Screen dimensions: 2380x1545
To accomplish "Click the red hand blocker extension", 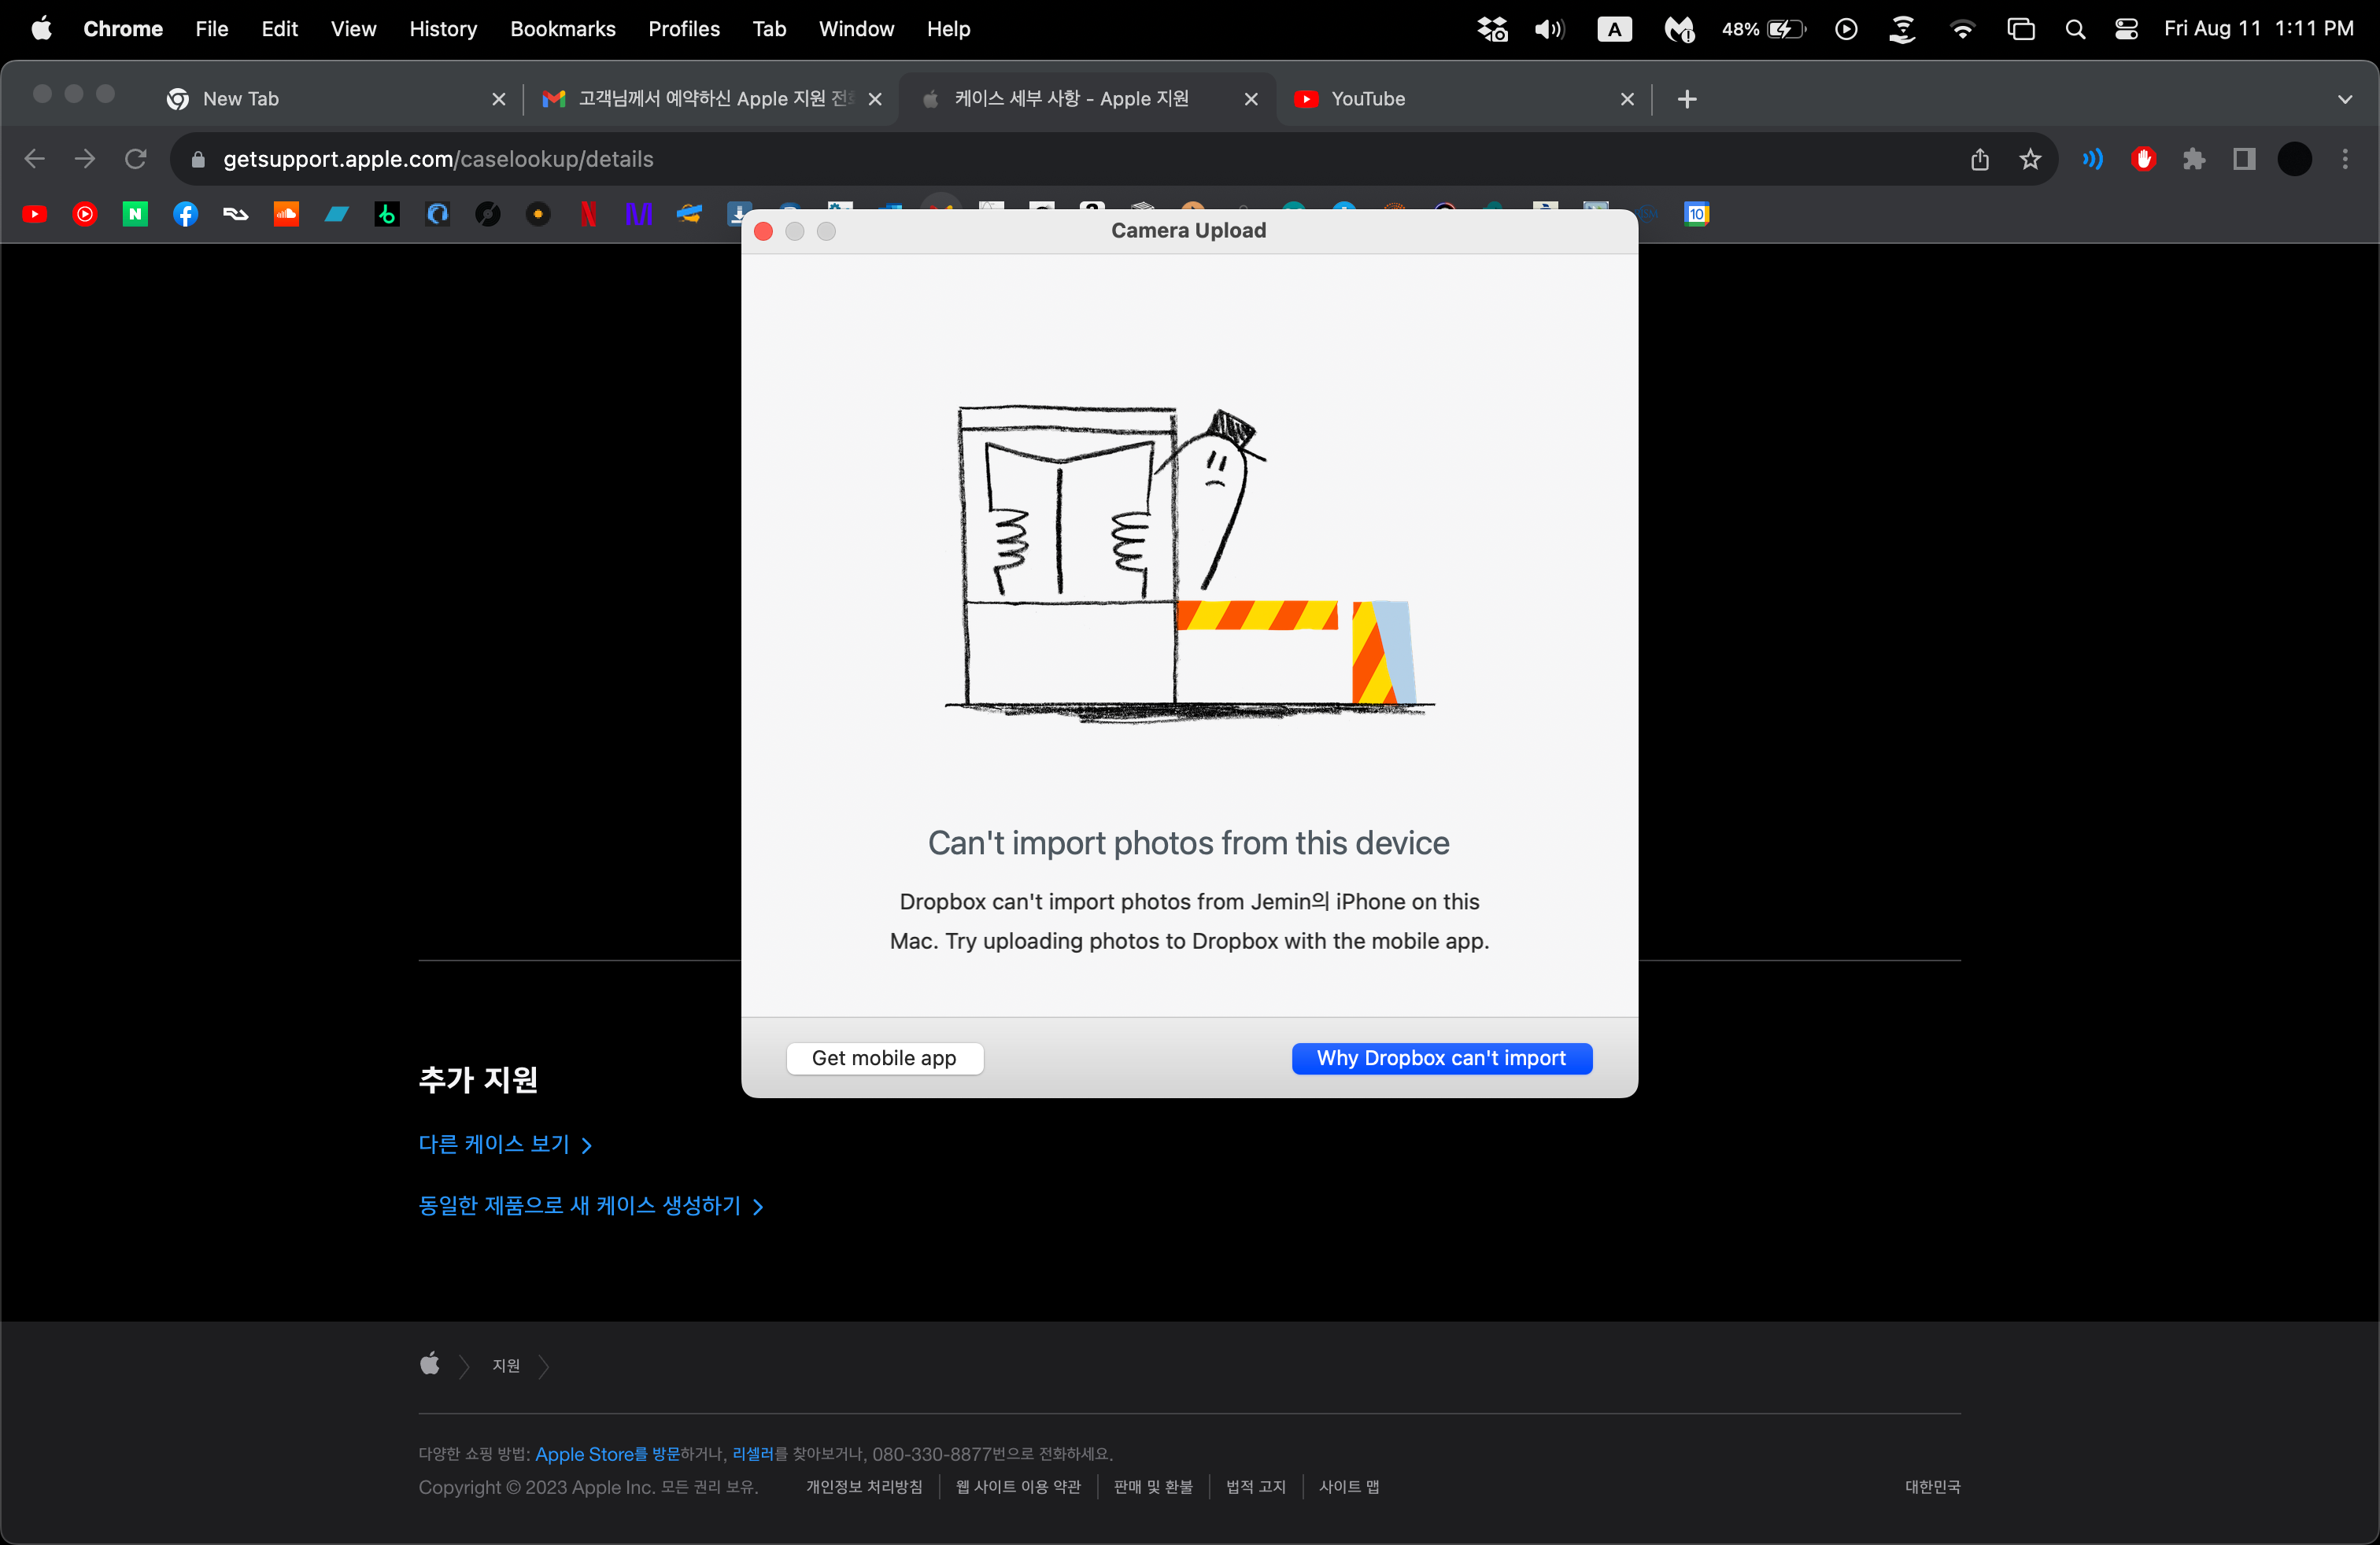I will 2143,159.
